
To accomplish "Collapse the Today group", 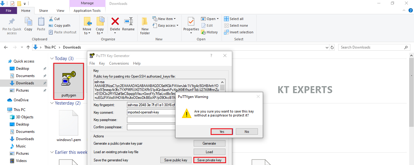I will coord(52,59).
